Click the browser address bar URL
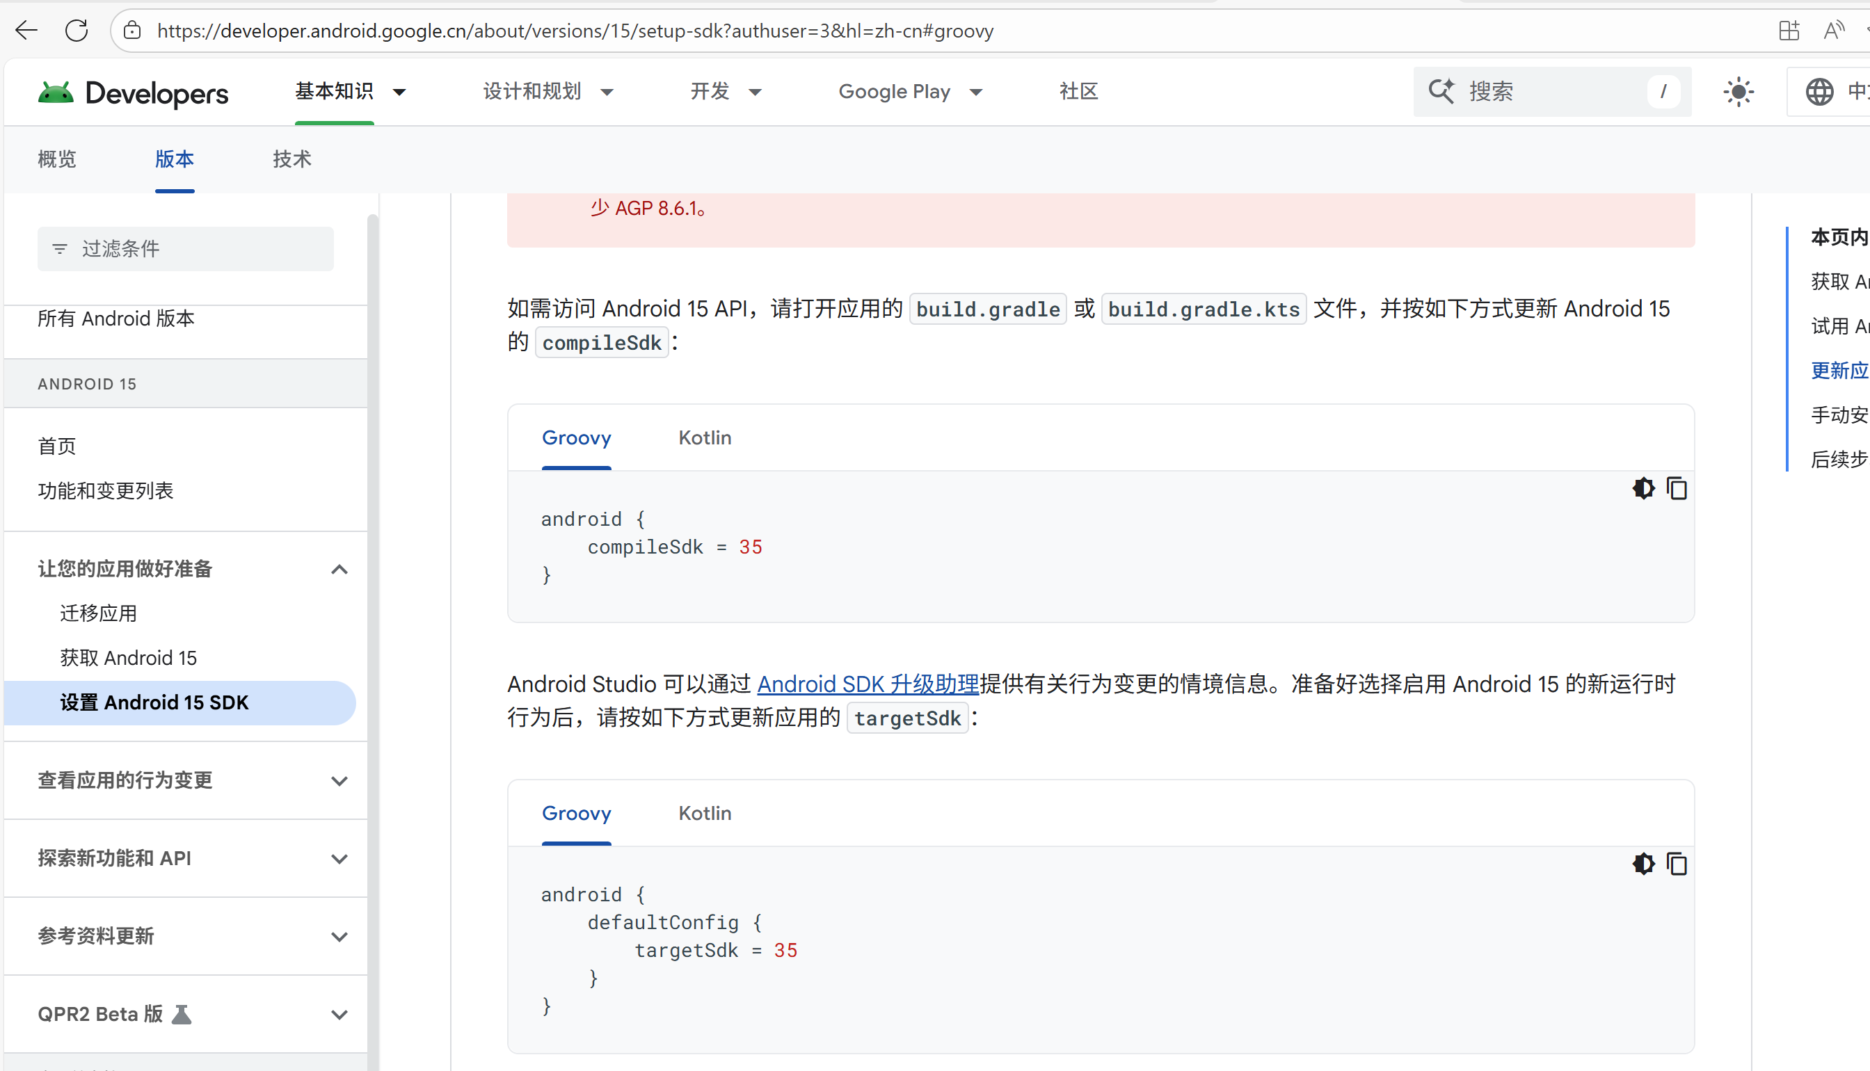 pyautogui.click(x=575, y=31)
